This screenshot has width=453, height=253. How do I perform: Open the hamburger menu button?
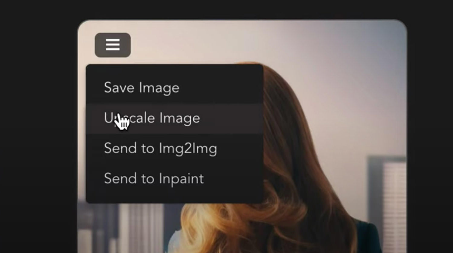[x=113, y=45]
